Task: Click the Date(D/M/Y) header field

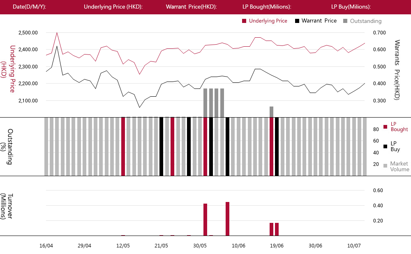Action: (29, 7)
